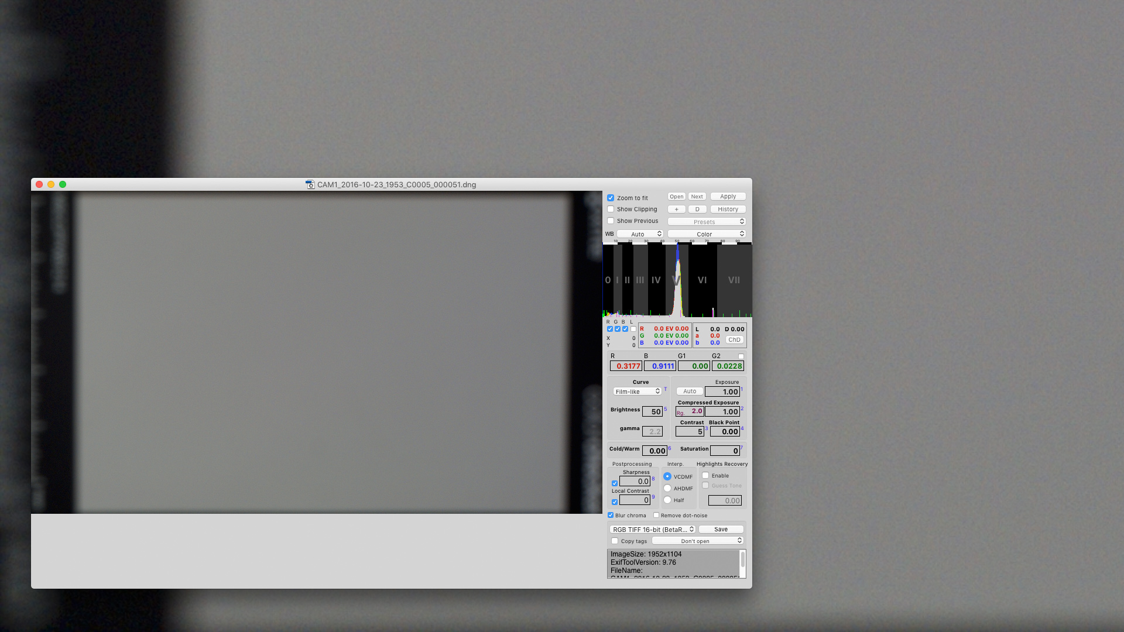This screenshot has width=1124, height=632.
Task: Click the ChD button
Action: [x=735, y=340]
